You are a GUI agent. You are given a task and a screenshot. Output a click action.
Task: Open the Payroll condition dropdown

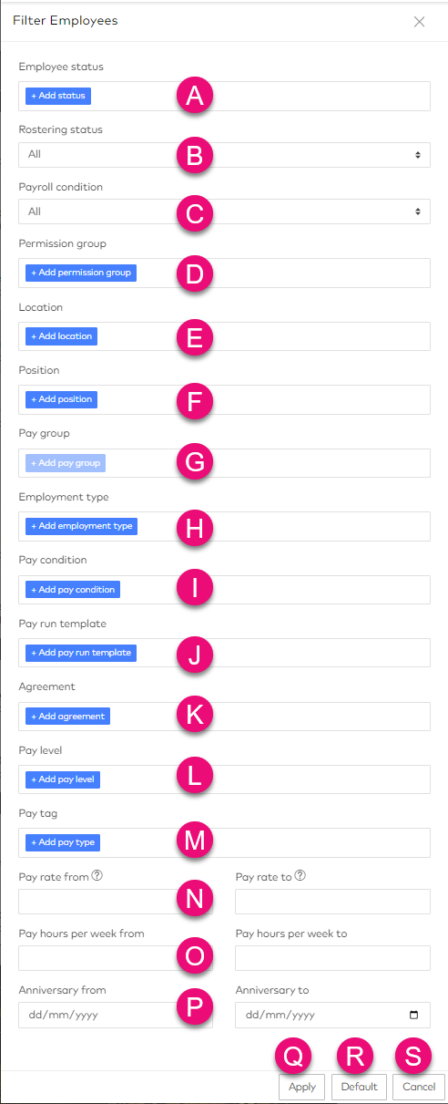click(x=224, y=212)
